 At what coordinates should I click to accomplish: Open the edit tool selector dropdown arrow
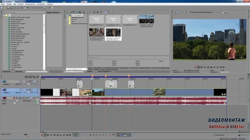click(x=77, y=135)
